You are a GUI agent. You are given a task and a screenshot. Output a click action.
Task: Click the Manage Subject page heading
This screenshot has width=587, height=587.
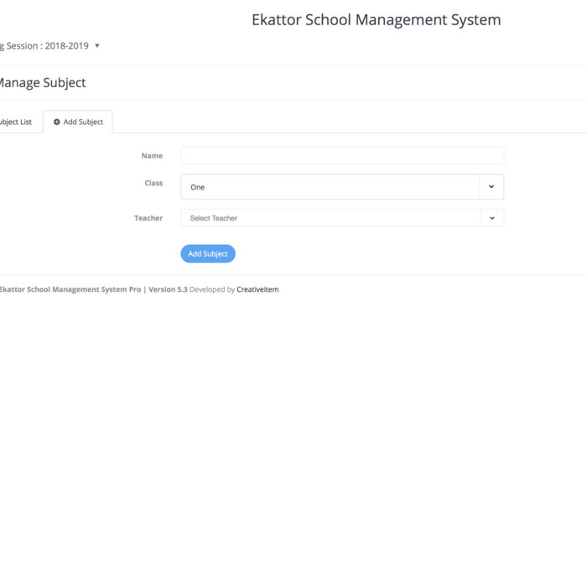pyautogui.click(x=42, y=83)
